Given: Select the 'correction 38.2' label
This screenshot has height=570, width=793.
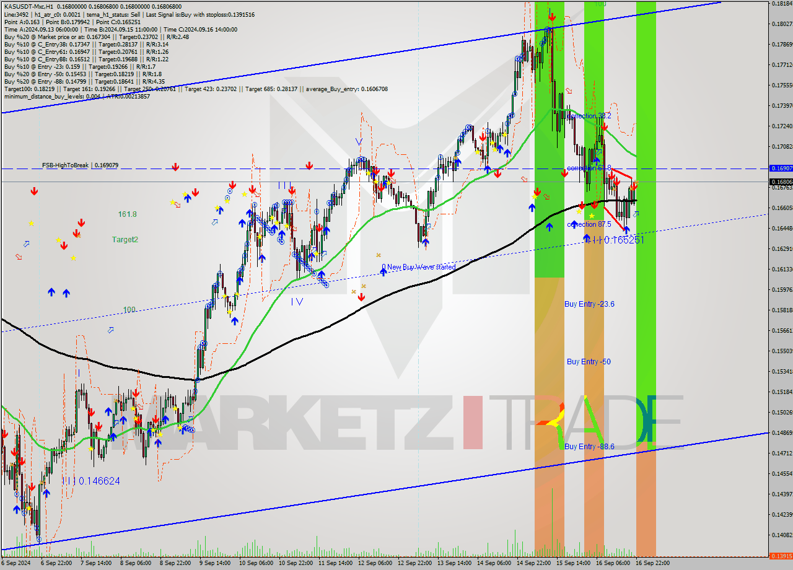Looking at the screenshot, I should (x=589, y=116).
